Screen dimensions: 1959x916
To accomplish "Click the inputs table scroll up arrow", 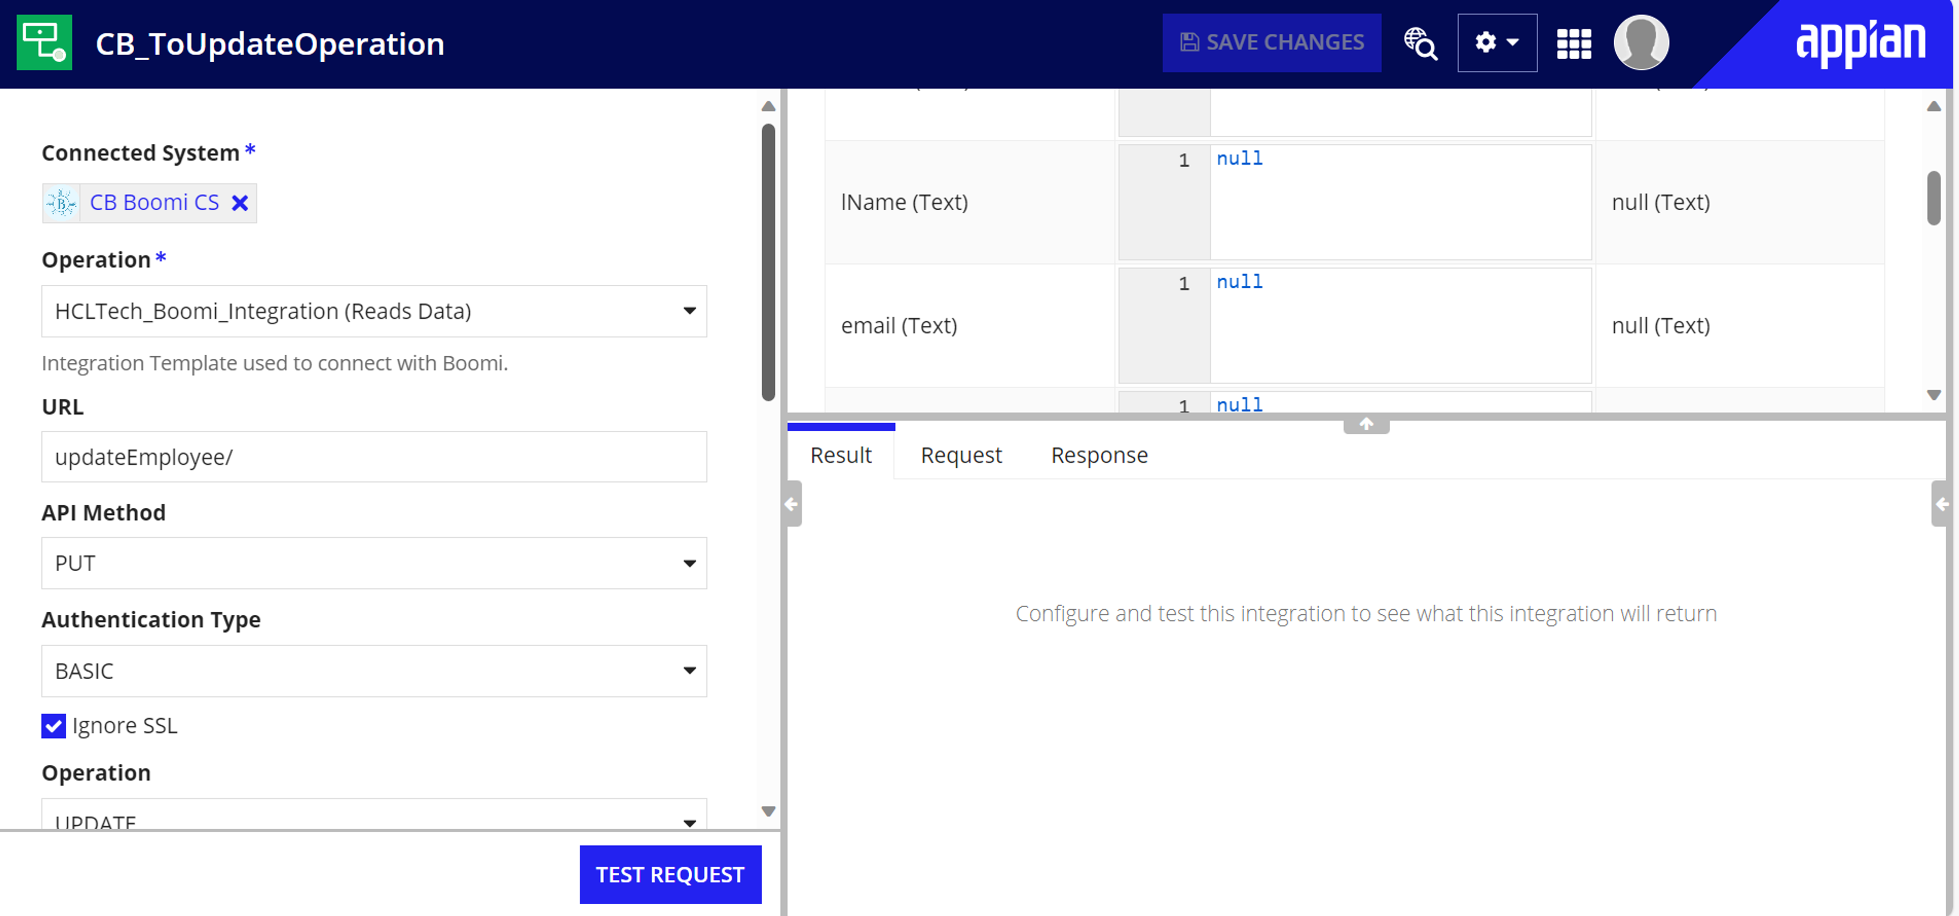I will (x=1934, y=107).
